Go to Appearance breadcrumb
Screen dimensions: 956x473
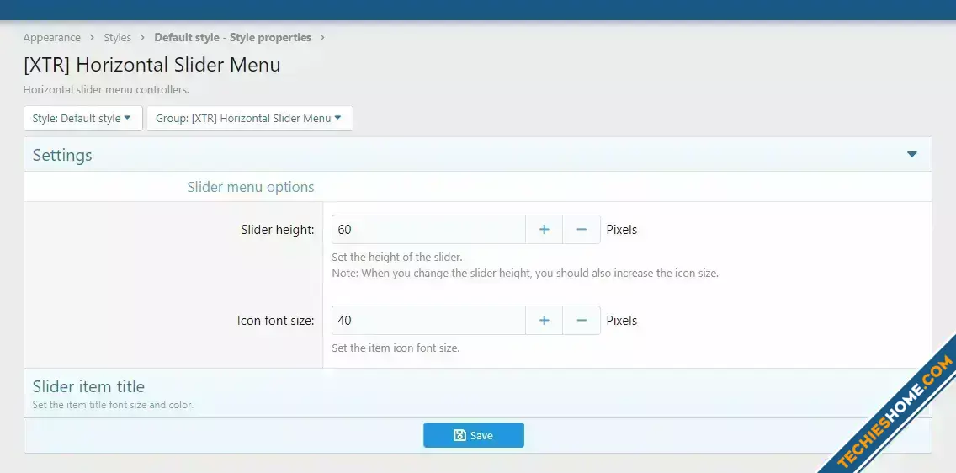[x=52, y=38]
